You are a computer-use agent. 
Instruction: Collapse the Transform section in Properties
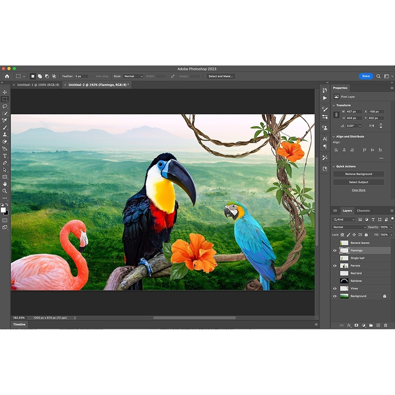pos(334,105)
